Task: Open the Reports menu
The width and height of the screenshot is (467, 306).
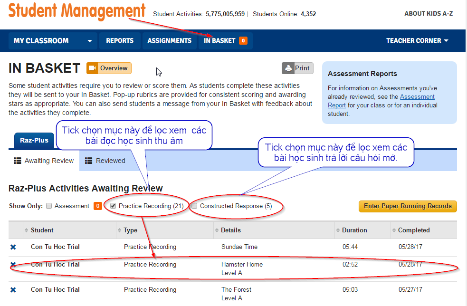Action: (120, 40)
